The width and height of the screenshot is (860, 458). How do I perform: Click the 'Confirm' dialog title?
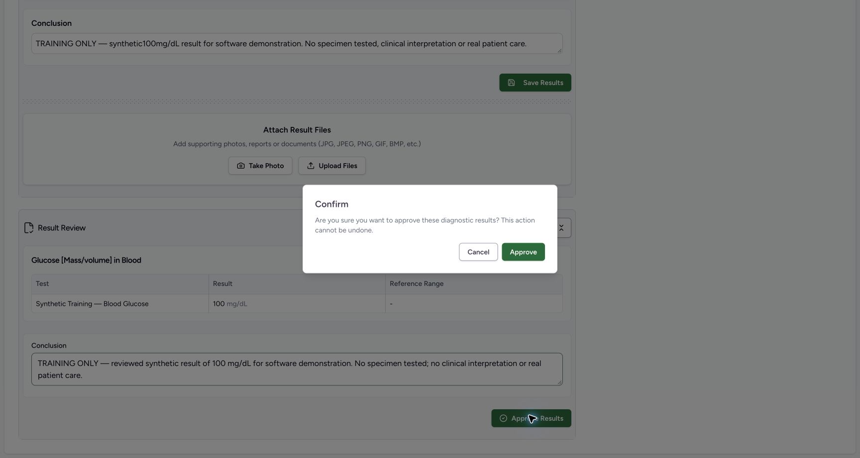(x=331, y=204)
